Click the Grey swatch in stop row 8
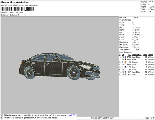Viewport: 155px width, 120px height. coord(126,74)
